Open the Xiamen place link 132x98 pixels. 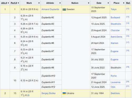(x=114, y=43)
